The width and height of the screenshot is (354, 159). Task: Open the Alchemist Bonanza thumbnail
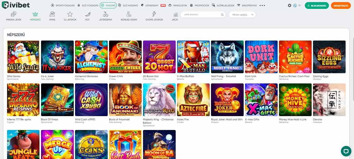pyautogui.click(x=91, y=57)
